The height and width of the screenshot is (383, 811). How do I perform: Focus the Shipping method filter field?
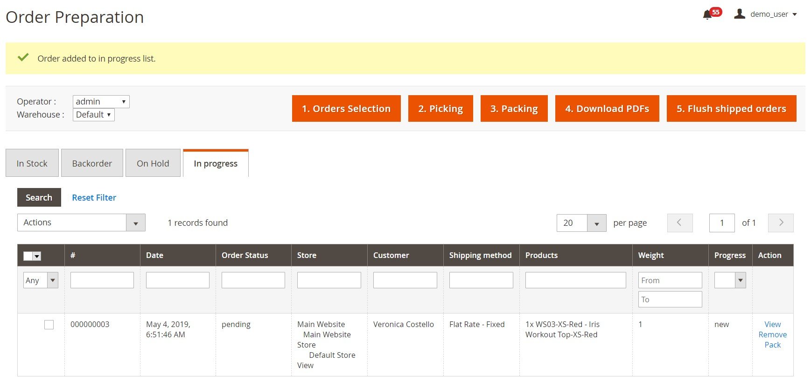pyautogui.click(x=481, y=280)
